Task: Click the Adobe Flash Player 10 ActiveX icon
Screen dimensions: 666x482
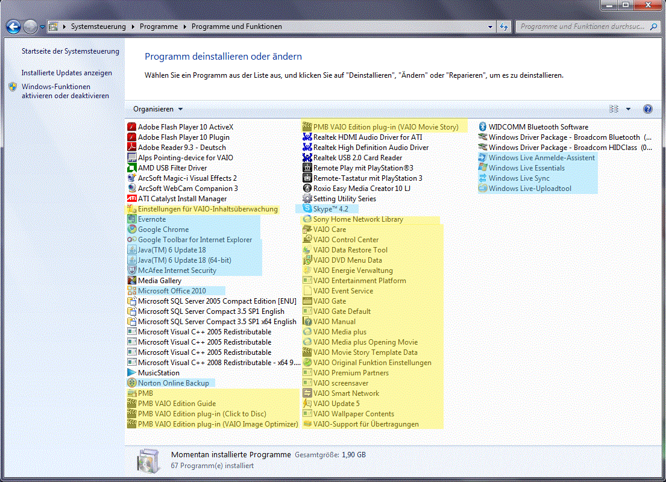Action: point(131,127)
